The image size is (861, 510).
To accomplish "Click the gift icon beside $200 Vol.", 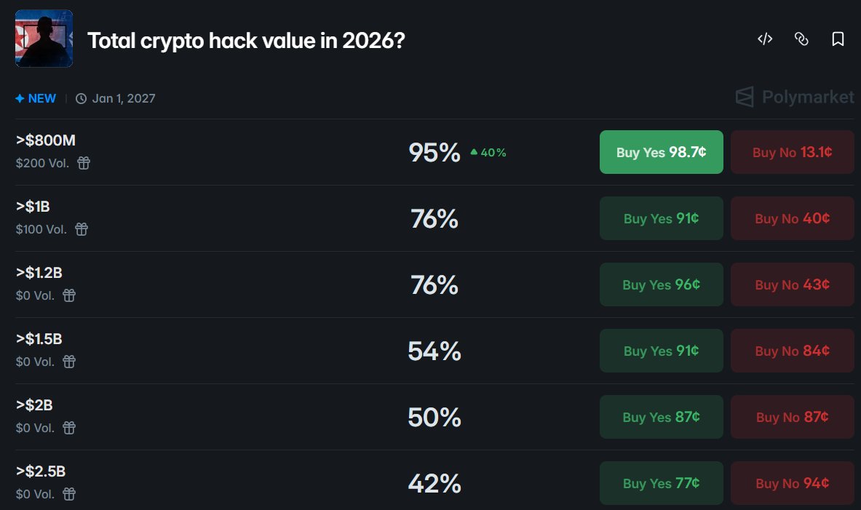I will click(84, 163).
